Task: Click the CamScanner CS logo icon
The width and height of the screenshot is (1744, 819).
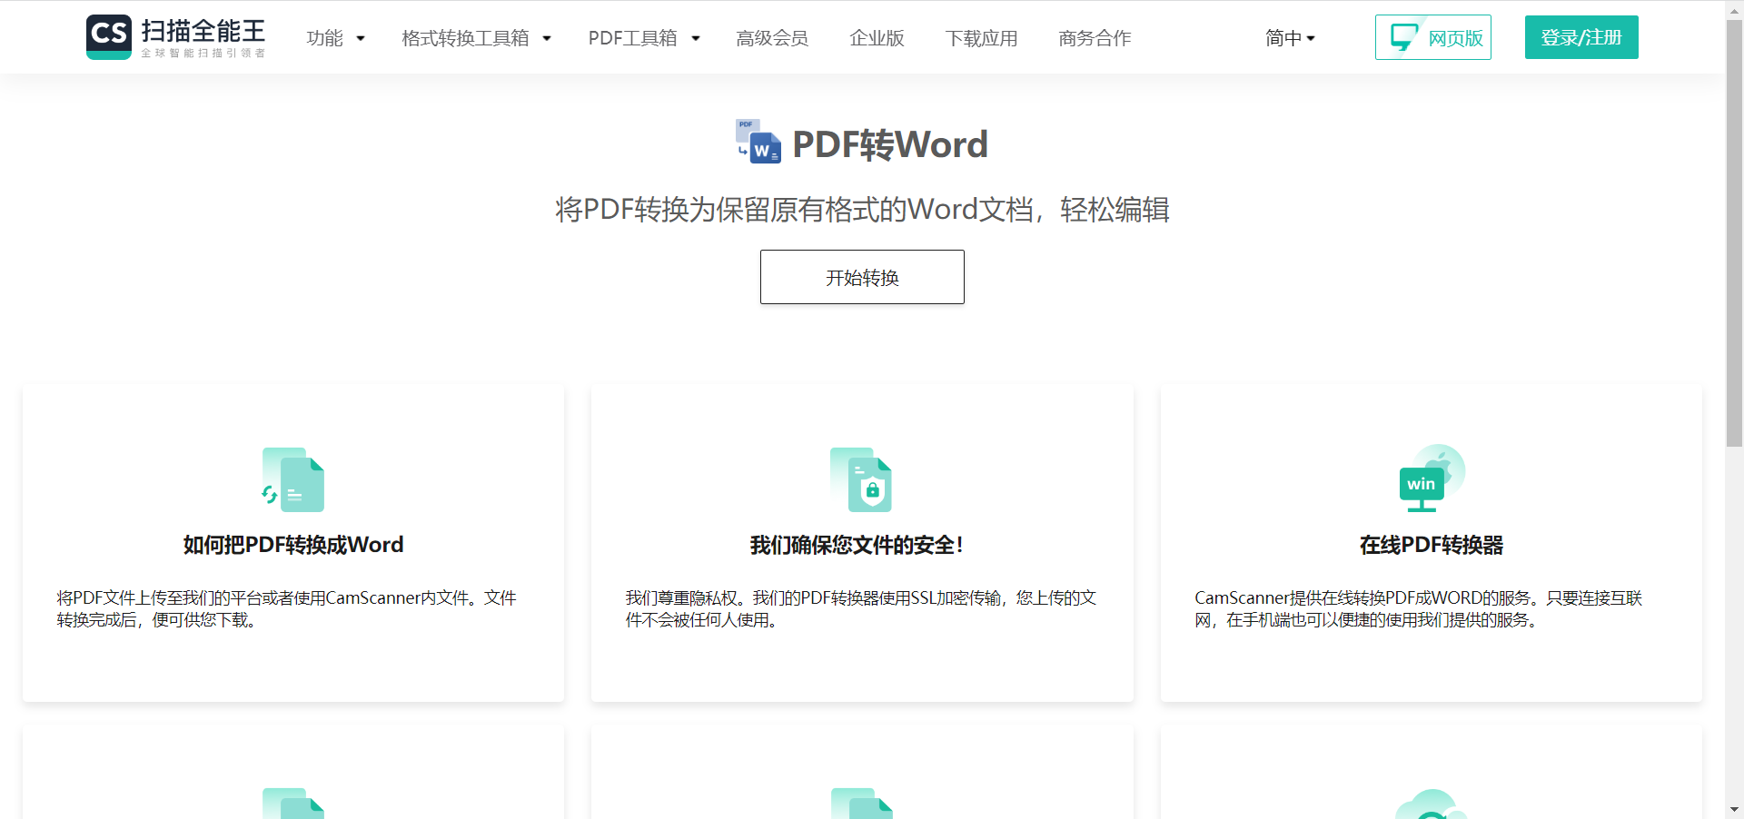Action: tap(109, 37)
